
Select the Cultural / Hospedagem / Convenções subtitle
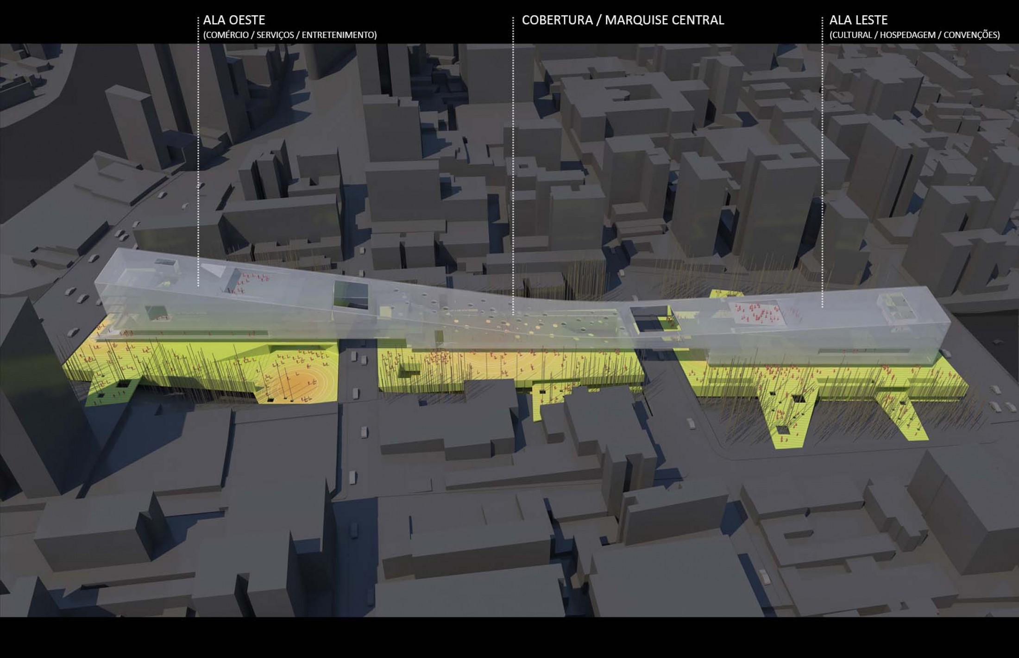click(914, 35)
